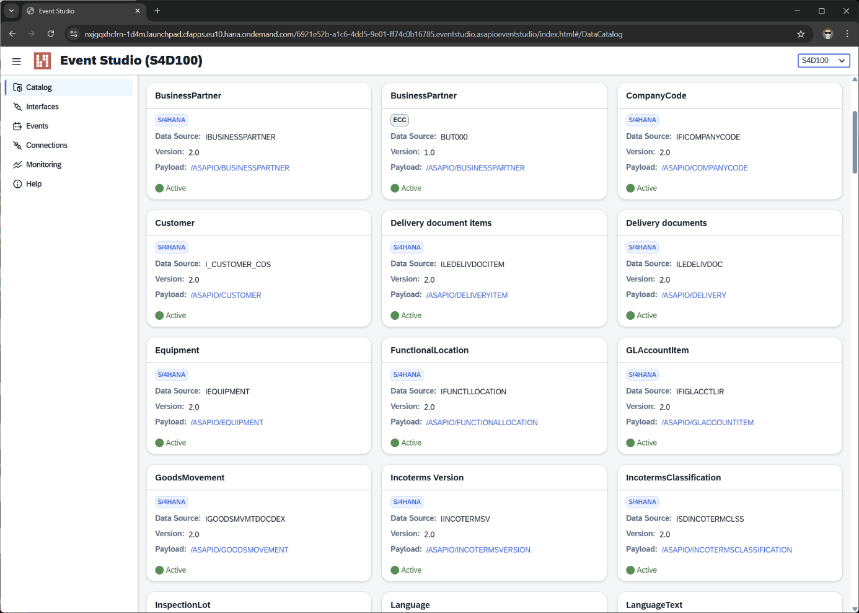This screenshot has width=859, height=613.
Task: Click the browser address bar URL
Action: tap(353, 34)
